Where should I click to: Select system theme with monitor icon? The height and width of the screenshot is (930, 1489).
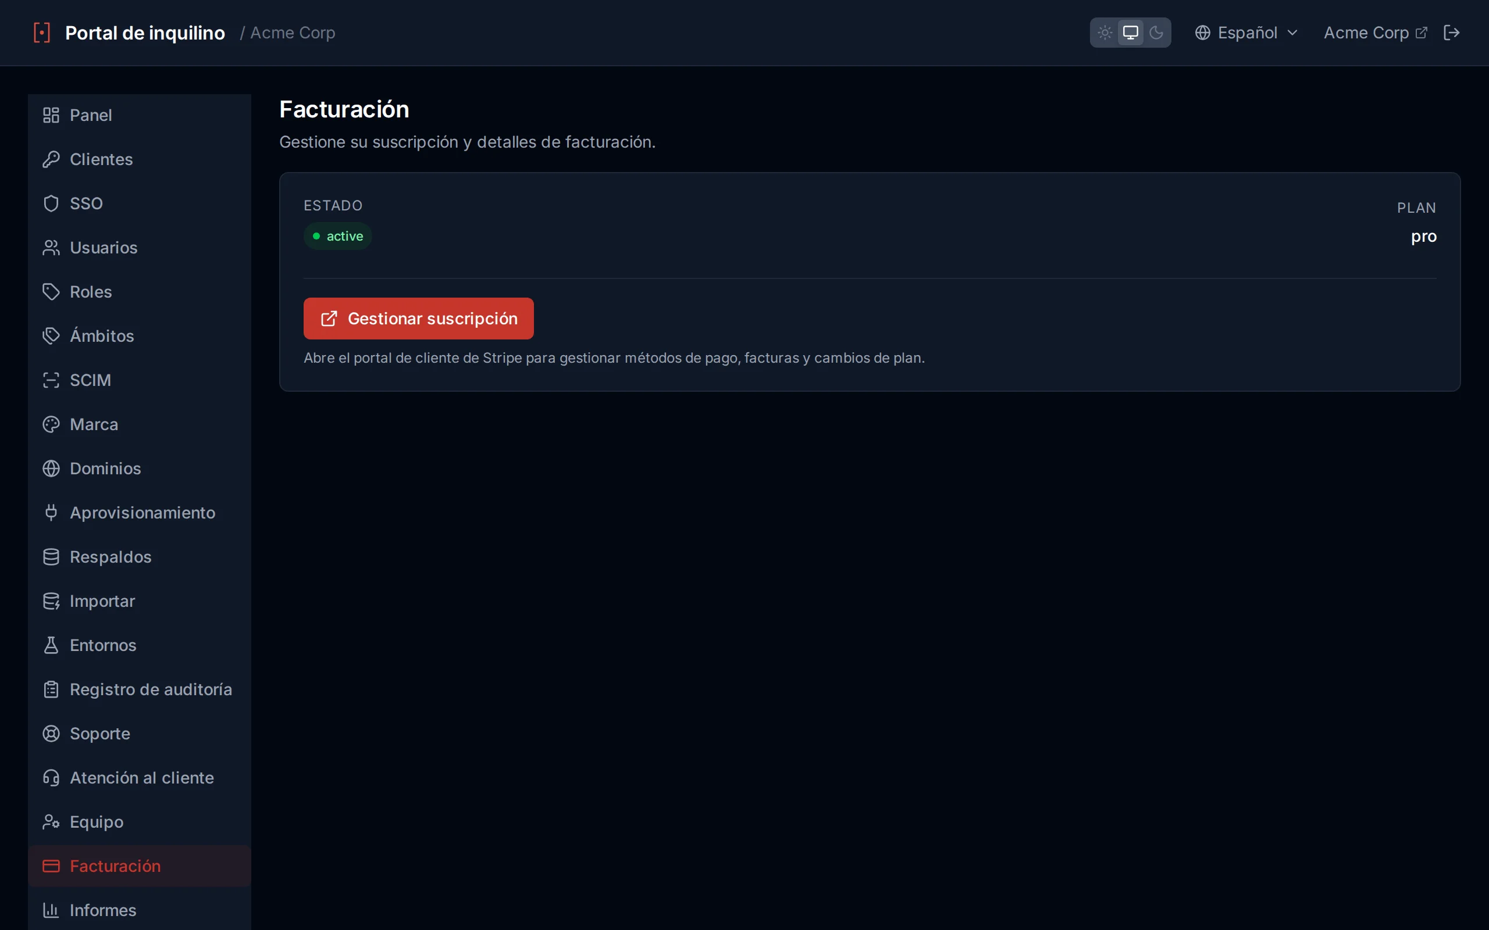[1130, 33]
